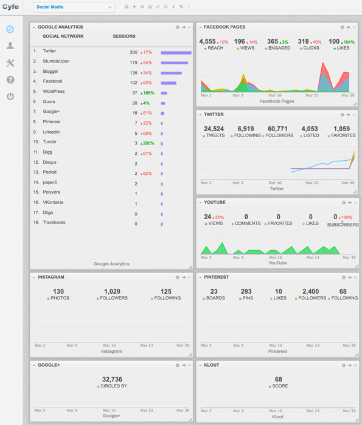Toggle the COMMENTS series in YouTube widget
The width and height of the screenshot is (362, 425).
click(x=246, y=223)
